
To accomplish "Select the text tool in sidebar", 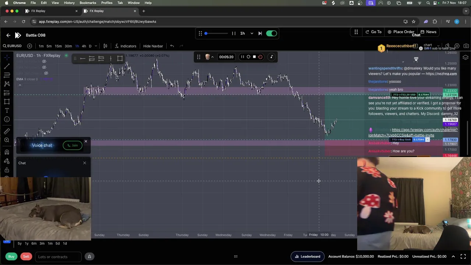I will click(x=7, y=110).
